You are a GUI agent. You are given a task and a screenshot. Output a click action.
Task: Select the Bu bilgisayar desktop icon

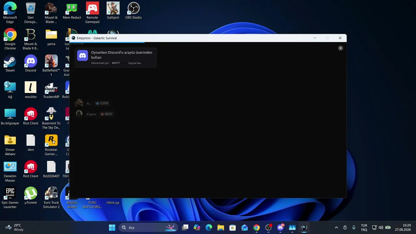[x=10, y=116]
